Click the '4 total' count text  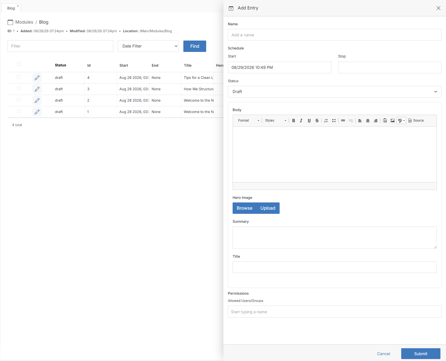17,125
